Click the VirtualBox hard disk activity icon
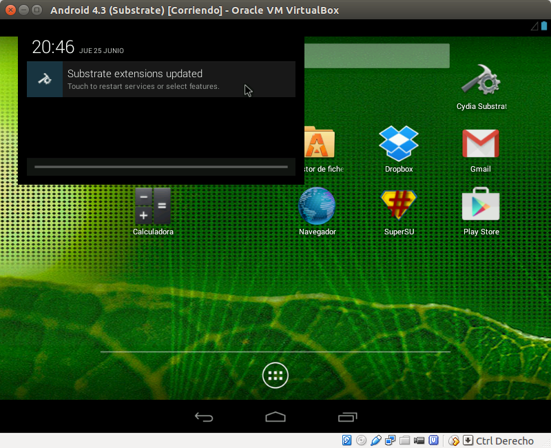Image resolution: width=551 pixels, height=448 pixels. click(346, 440)
